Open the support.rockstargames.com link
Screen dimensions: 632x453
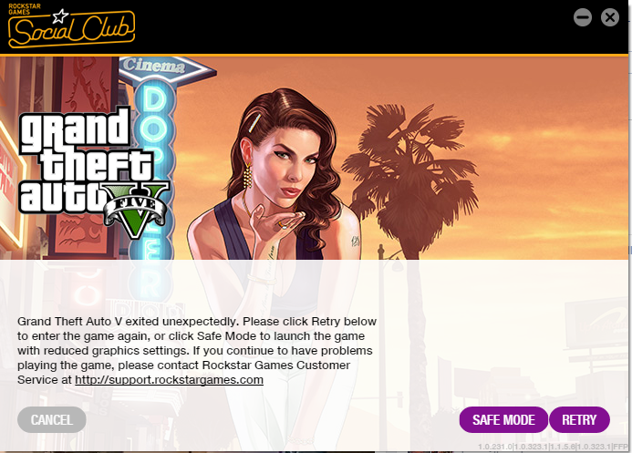click(x=170, y=380)
